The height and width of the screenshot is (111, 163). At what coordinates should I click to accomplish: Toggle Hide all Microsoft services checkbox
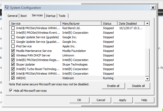[11, 91]
